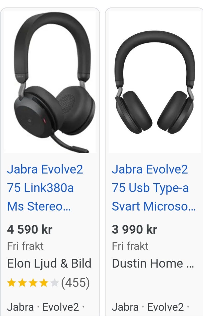Open the Jabra Evolve2 75 Usb Type-a Svart link
Screen dimensions: 203x316
point(154,188)
